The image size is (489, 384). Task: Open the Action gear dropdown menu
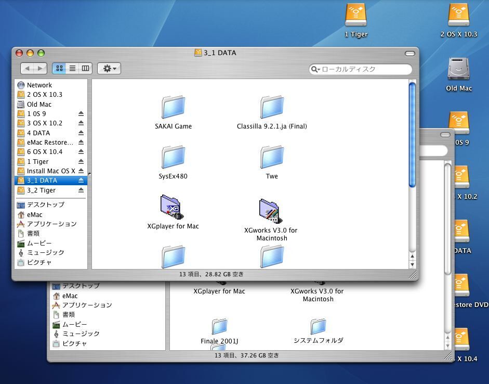pyautogui.click(x=109, y=68)
